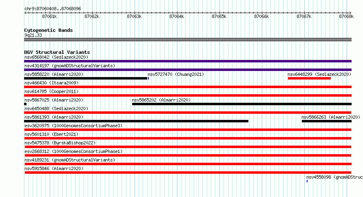Open the DGV Structural Variants track title

pos(57,52)
